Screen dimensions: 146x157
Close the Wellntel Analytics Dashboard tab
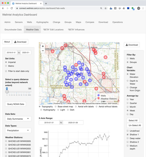point(41,4)
